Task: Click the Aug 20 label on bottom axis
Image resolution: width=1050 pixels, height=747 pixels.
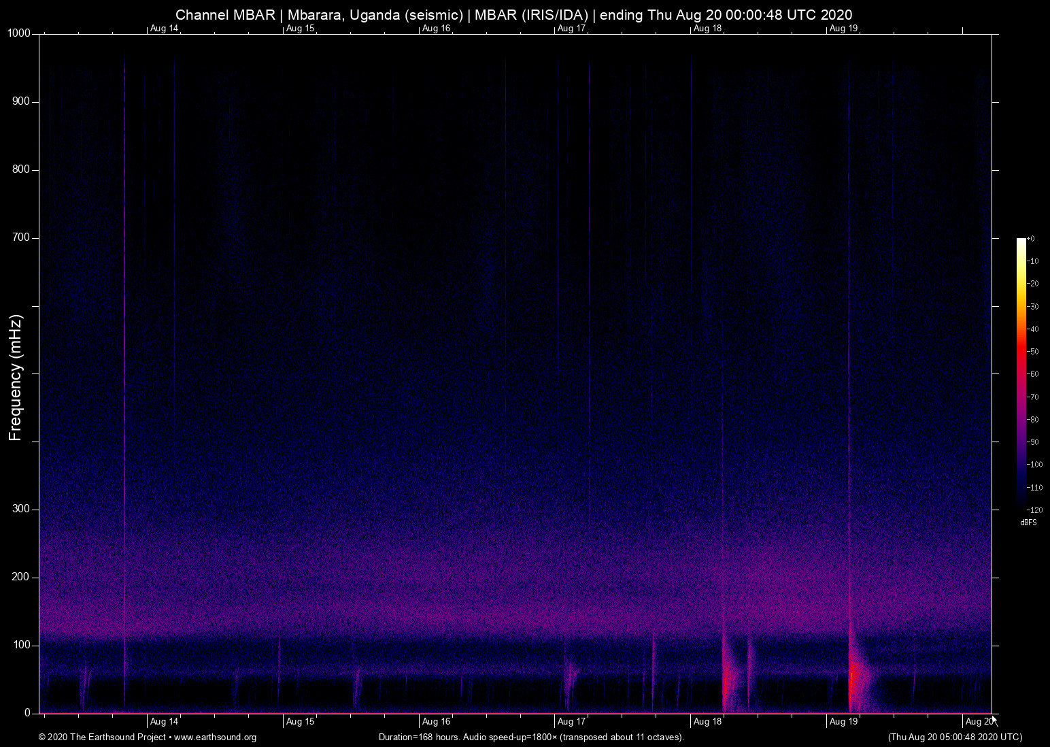Action: coord(979,722)
